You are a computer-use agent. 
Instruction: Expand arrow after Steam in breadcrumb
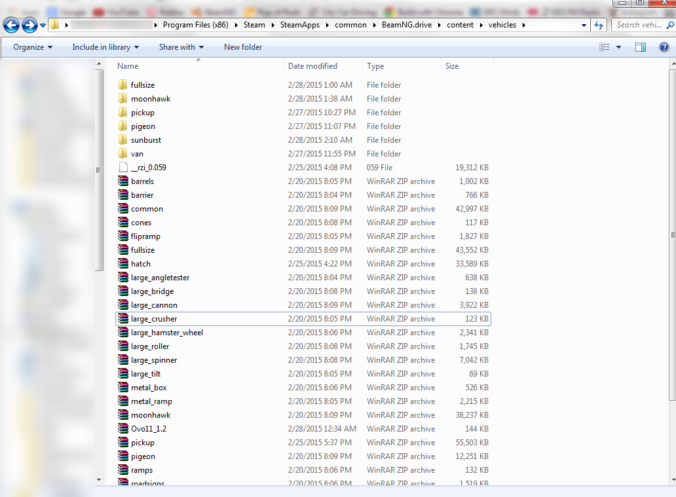[x=272, y=25]
